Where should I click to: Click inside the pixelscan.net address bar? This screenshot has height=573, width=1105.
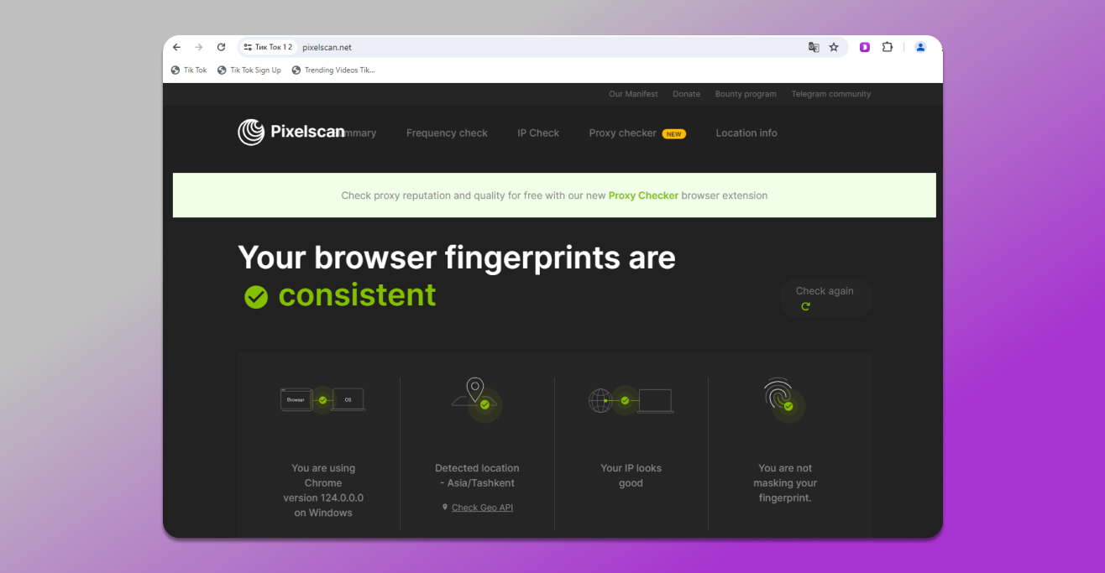coord(327,47)
